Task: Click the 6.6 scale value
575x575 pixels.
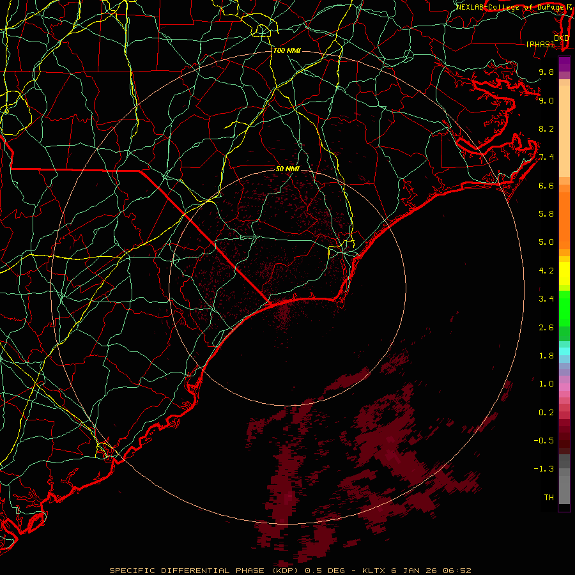Action: pos(546,185)
